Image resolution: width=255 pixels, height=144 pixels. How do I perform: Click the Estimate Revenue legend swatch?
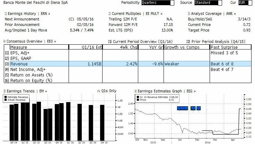[x=6, y=97]
